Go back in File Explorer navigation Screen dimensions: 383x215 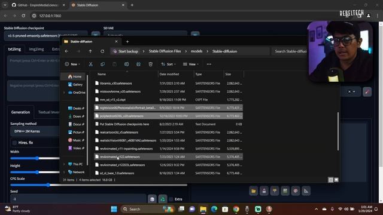pos(66,51)
